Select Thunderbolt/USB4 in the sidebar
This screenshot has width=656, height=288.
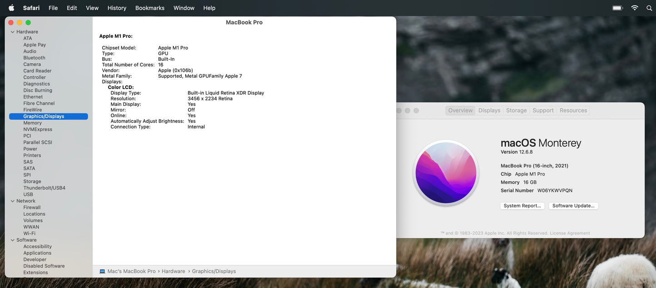pyautogui.click(x=44, y=188)
